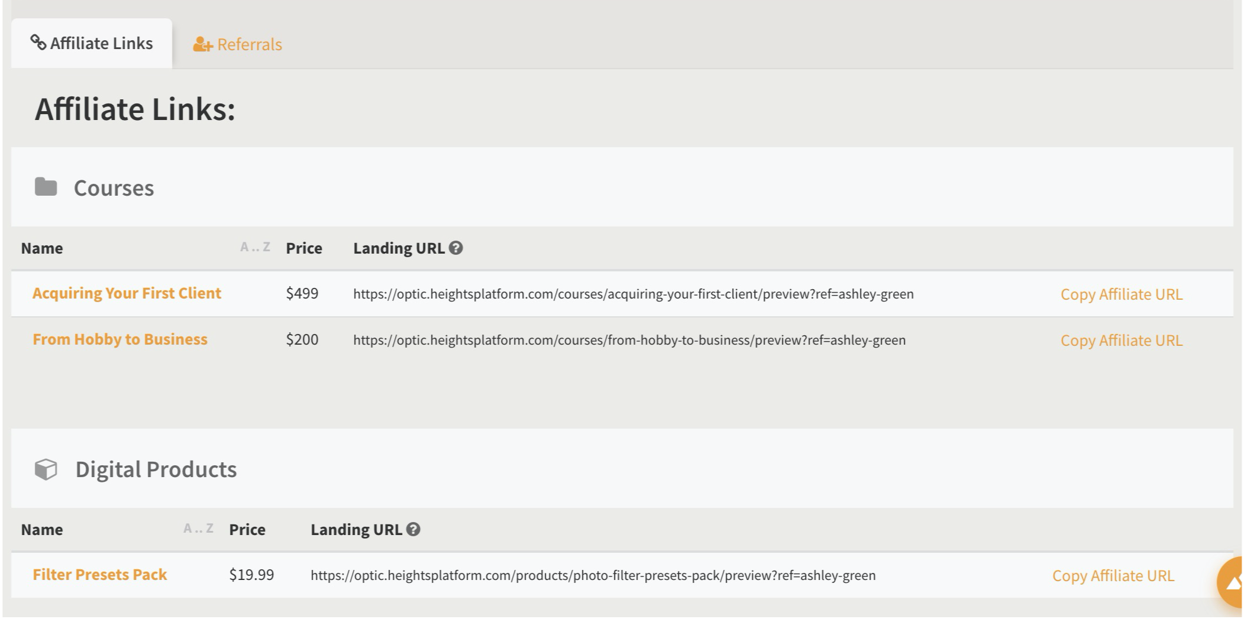Open the Referrals tab

tap(237, 44)
